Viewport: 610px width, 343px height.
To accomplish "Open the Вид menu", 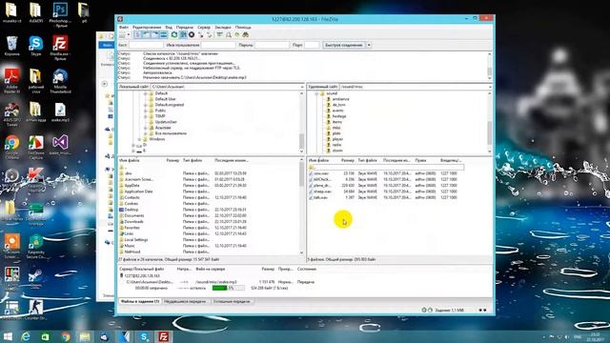I will [x=169, y=28].
